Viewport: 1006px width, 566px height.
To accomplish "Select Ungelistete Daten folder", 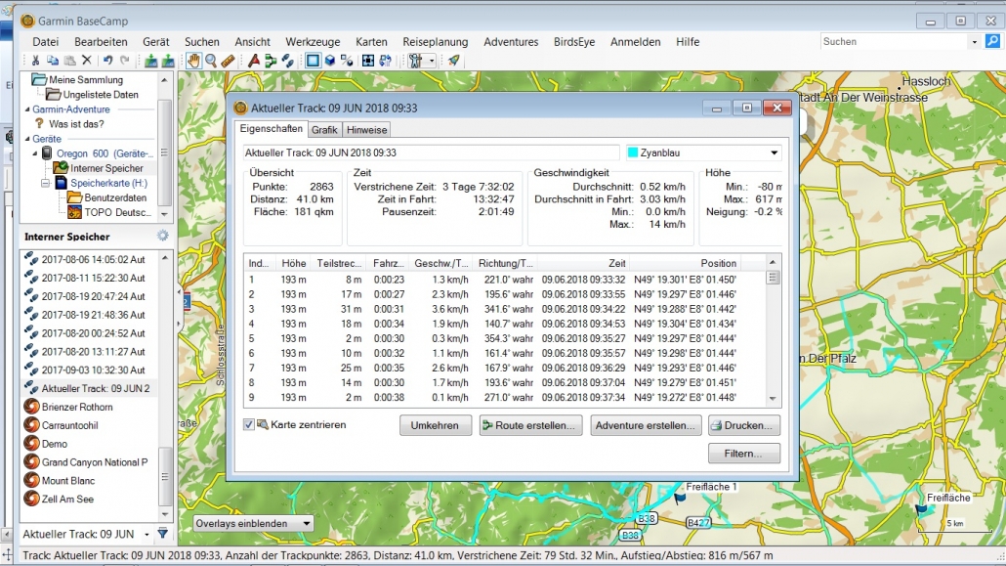I will (100, 95).
